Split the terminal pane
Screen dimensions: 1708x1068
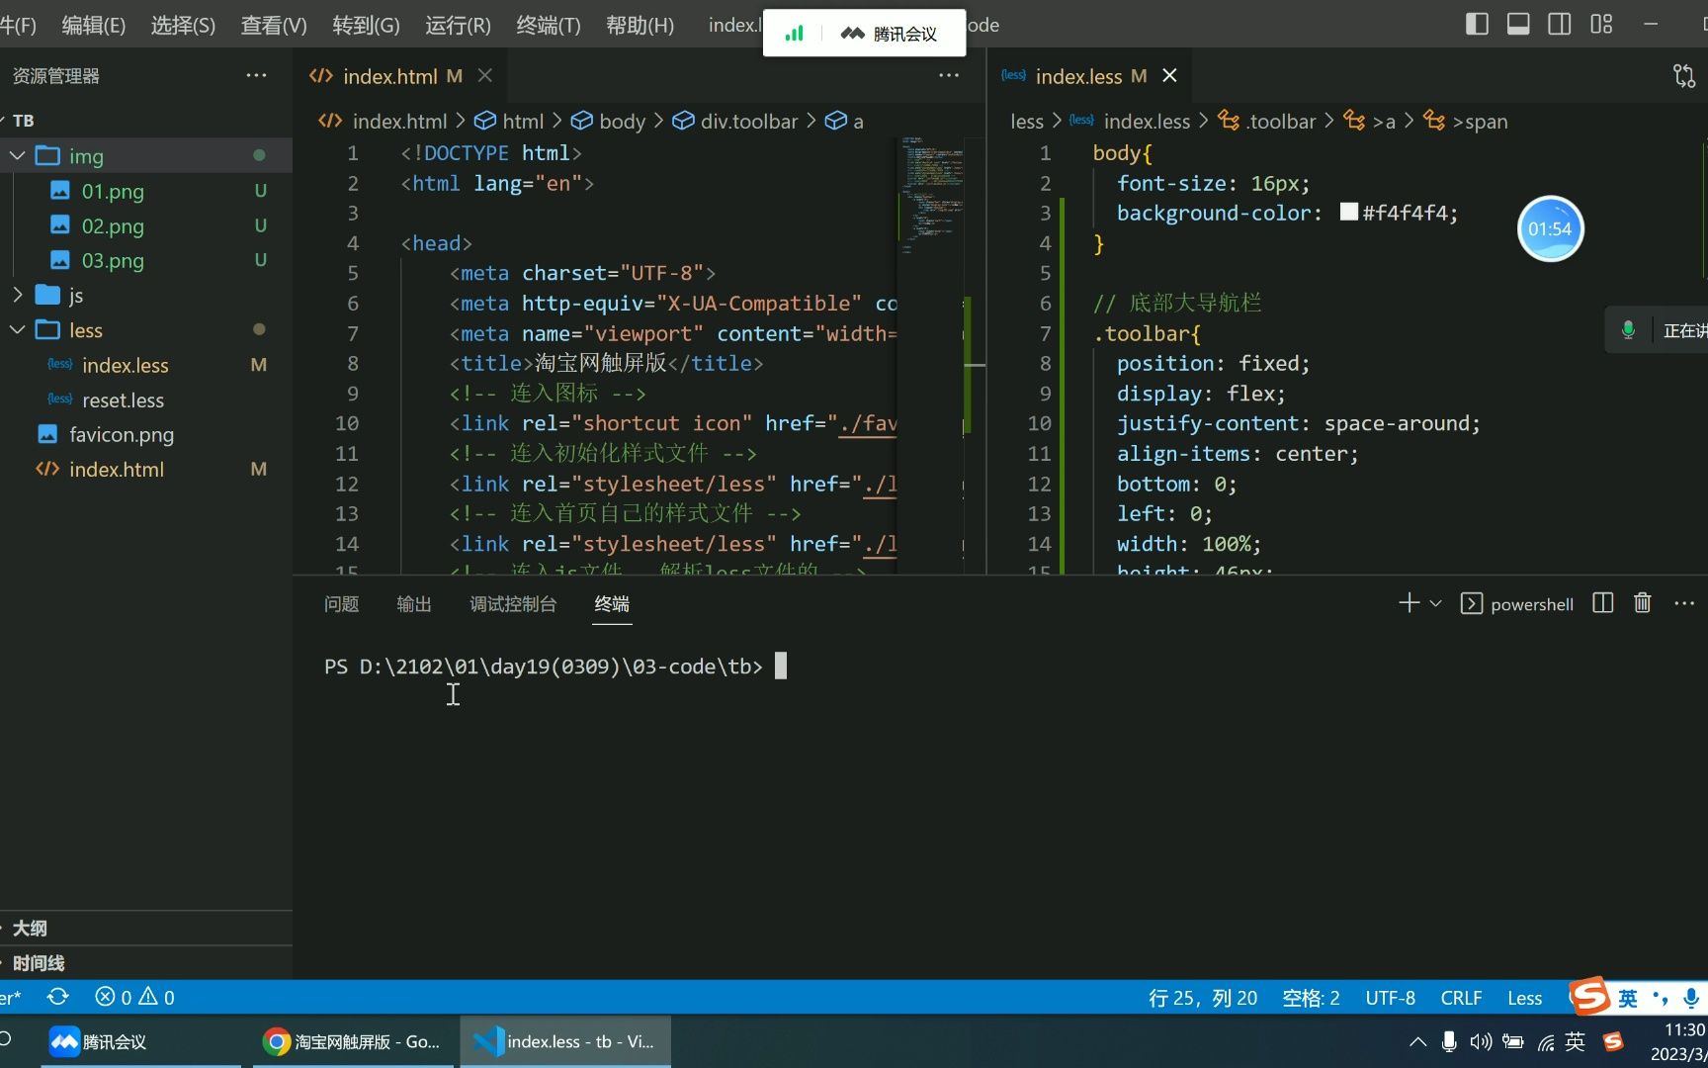pyautogui.click(x=1603, y=603)
